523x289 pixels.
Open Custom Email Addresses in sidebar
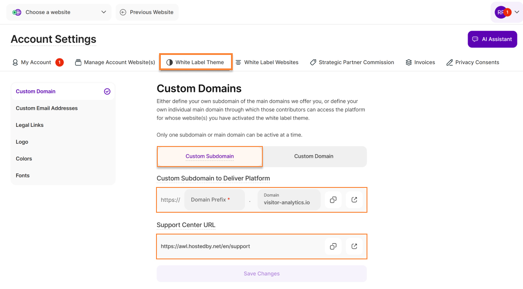[47, 108]
